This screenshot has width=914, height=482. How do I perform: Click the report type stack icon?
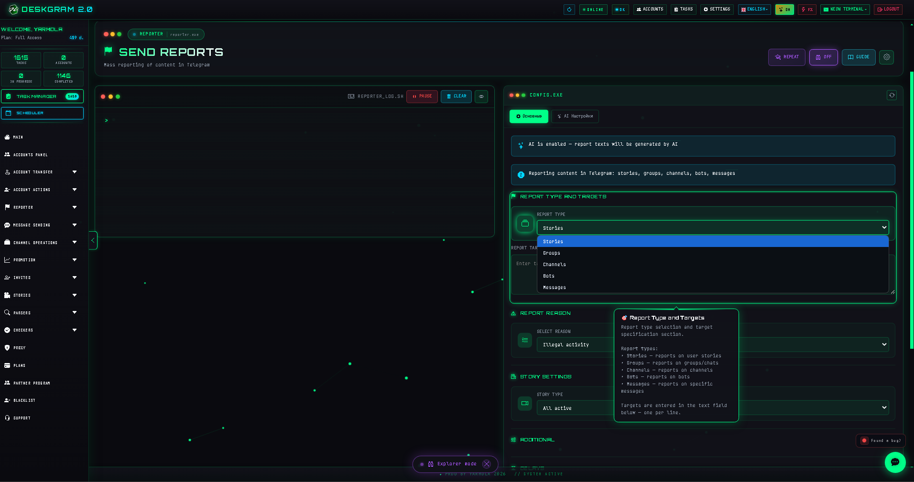click(x=525, y=224)
